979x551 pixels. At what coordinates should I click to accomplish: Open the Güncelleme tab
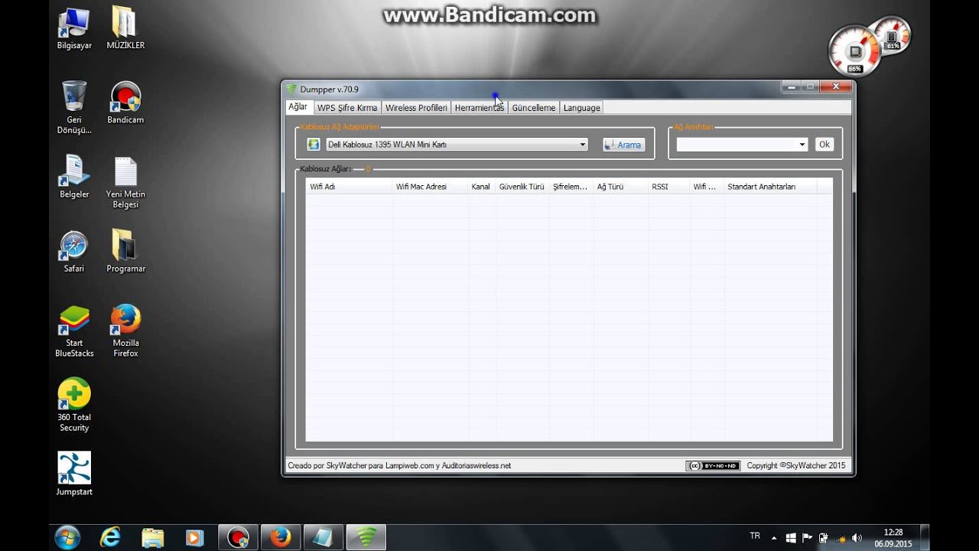tap(534, 108)
